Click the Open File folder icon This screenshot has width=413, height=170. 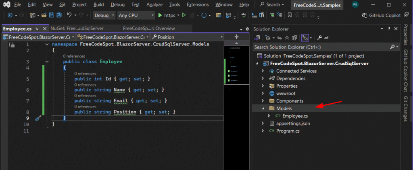click(x=44, y=16)
